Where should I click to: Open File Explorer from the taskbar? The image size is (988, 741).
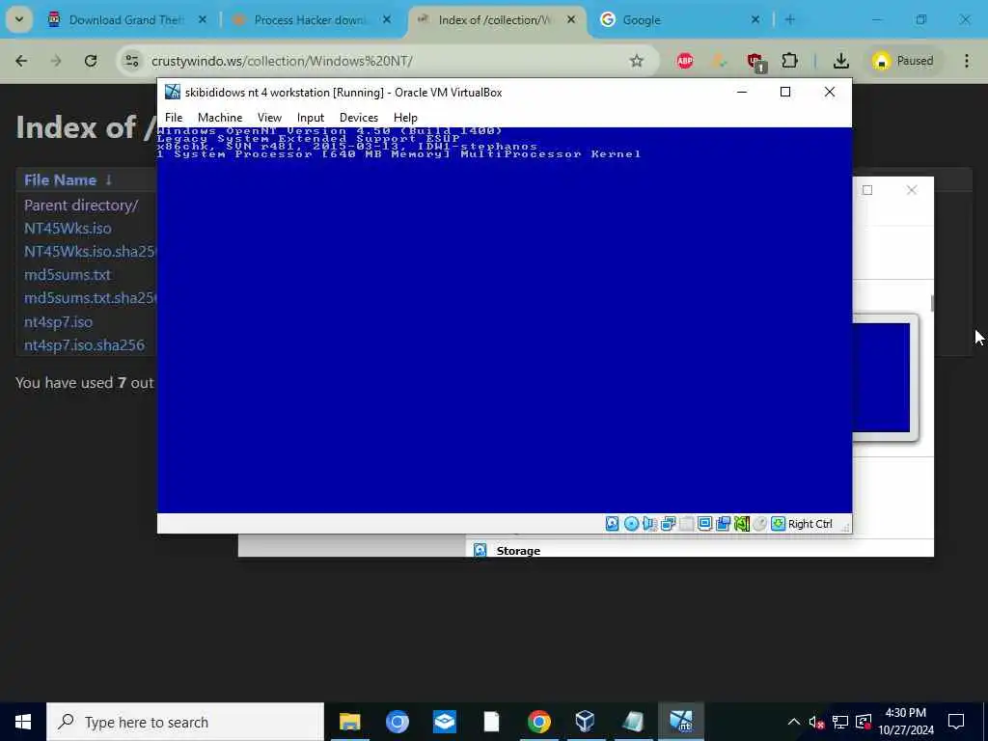[349, 722]
